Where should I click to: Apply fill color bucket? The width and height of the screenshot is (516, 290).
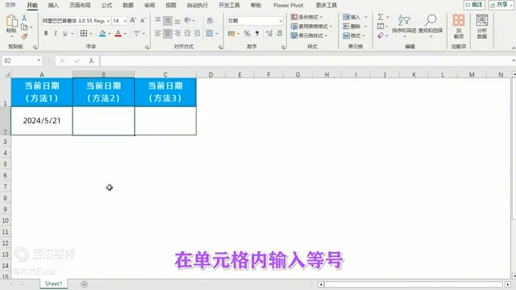pyautogui.click(x=102, y=33)
